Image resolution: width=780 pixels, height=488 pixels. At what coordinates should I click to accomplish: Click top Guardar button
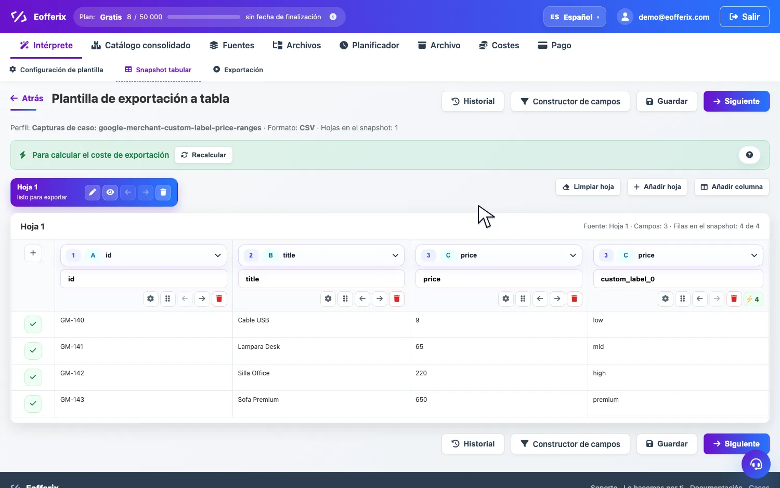[667, 101]
